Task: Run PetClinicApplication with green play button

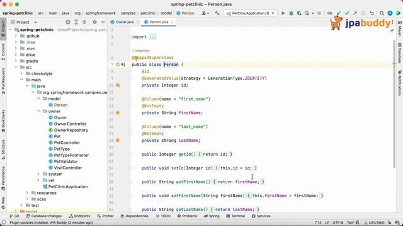Action: 283,13
